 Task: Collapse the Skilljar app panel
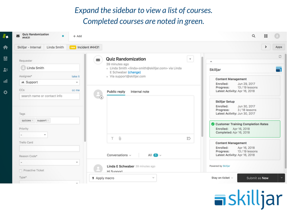(211, 62)
